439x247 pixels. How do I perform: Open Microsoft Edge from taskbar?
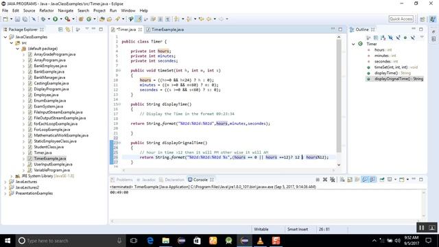pos(150,241)
